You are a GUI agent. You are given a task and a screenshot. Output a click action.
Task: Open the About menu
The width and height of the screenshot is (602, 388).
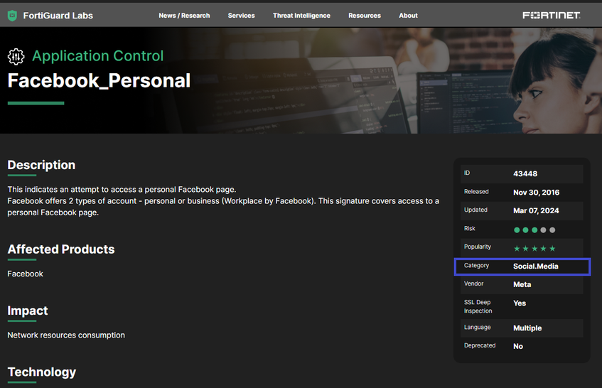click(408, 16)
